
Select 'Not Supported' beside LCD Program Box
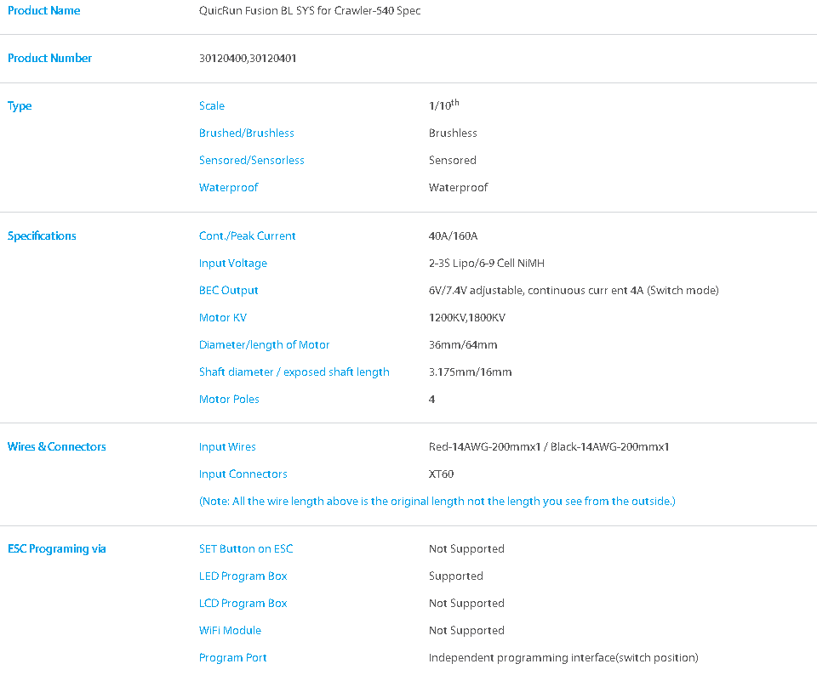pos(466,604)
